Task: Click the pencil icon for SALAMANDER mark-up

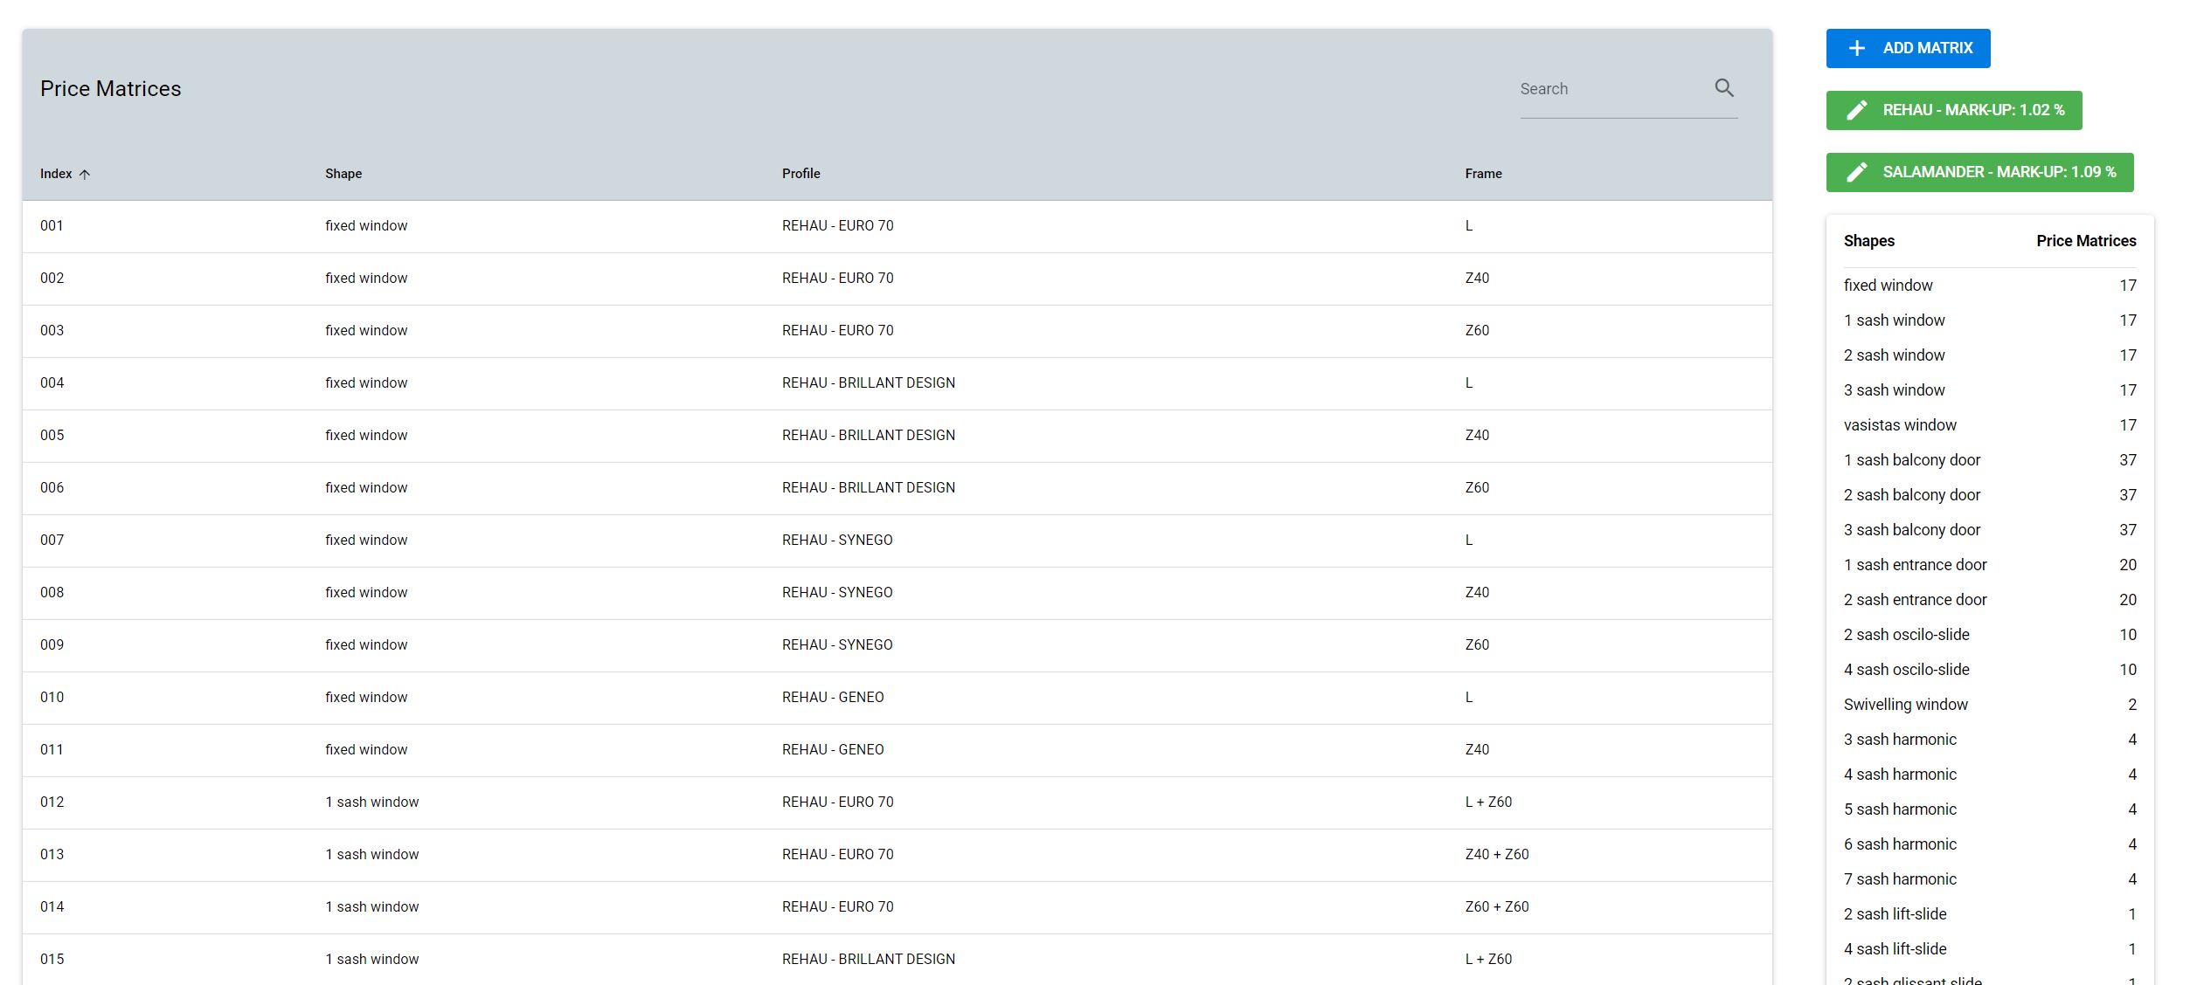Action: click(x=1857, y=172)
